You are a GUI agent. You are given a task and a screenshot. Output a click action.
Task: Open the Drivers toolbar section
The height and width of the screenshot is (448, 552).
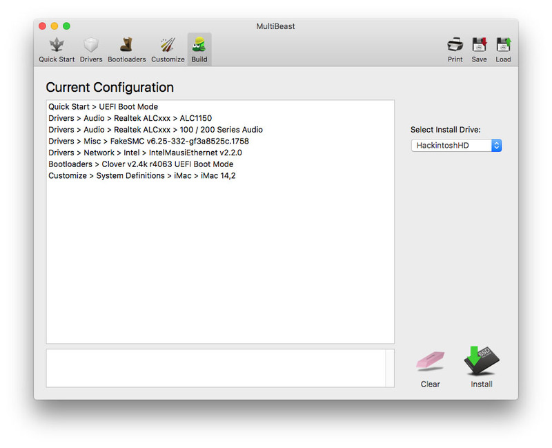(x=91, y=50)
